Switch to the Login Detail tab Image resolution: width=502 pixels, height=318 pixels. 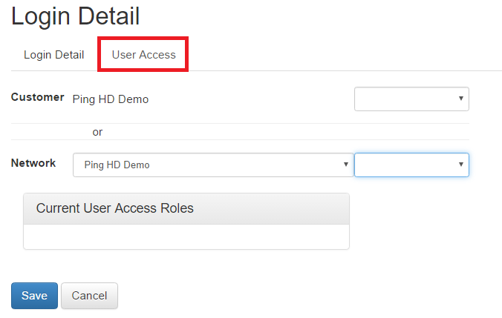click(x=53, y=55)
